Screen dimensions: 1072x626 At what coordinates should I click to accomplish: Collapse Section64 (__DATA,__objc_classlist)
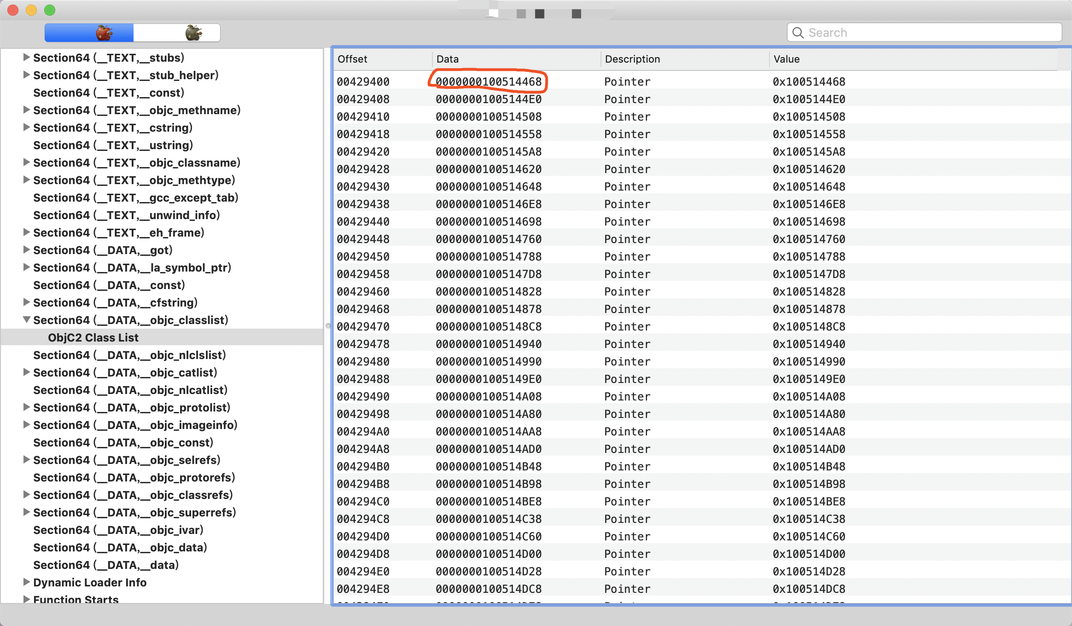26,320
